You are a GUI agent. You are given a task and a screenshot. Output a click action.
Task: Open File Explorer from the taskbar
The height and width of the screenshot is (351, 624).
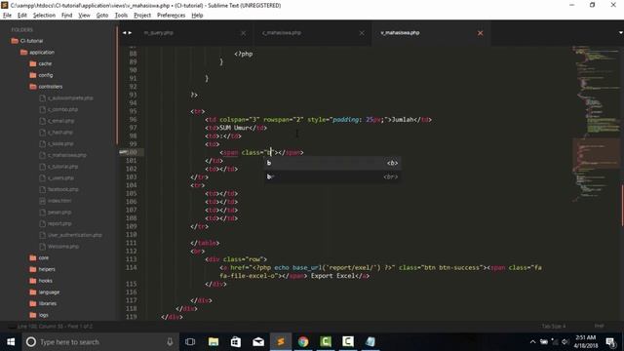coord(214,342)
